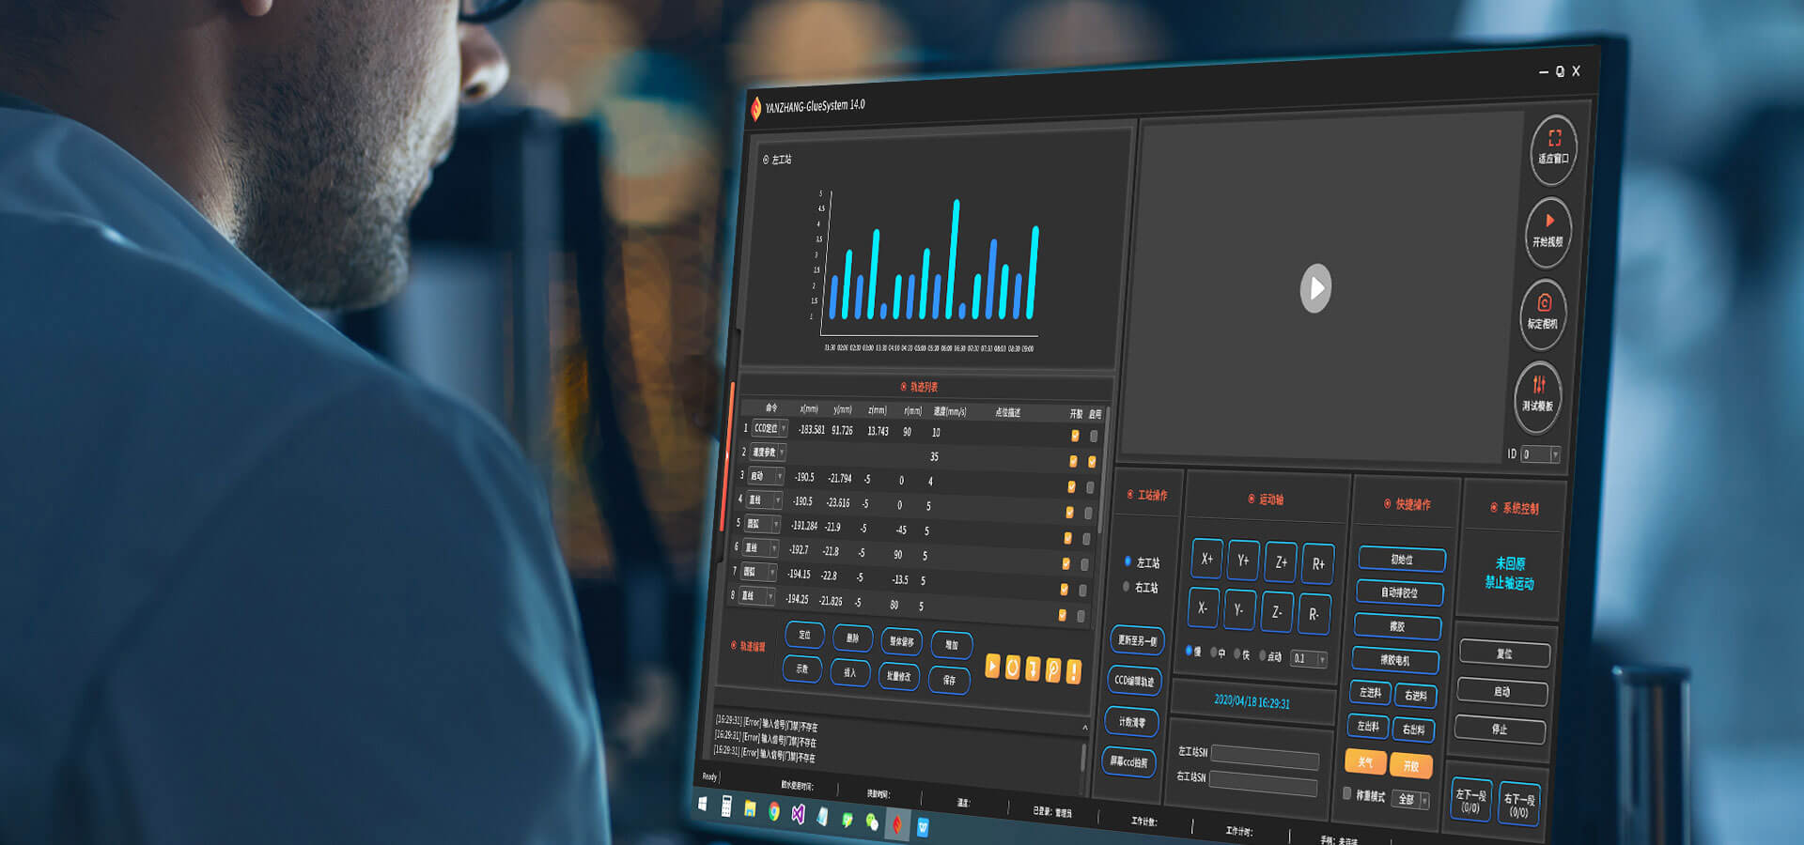This screenshot has height=845, width=1804.
Task: Click the 右工站SN input field
Action: [x=1263, y=784]
